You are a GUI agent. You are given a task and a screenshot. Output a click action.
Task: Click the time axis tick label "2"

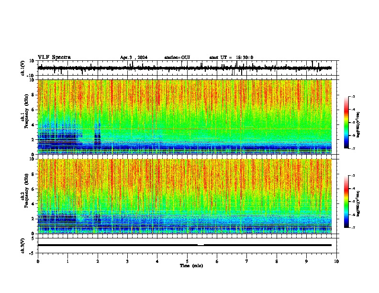(x=98, y=261)
